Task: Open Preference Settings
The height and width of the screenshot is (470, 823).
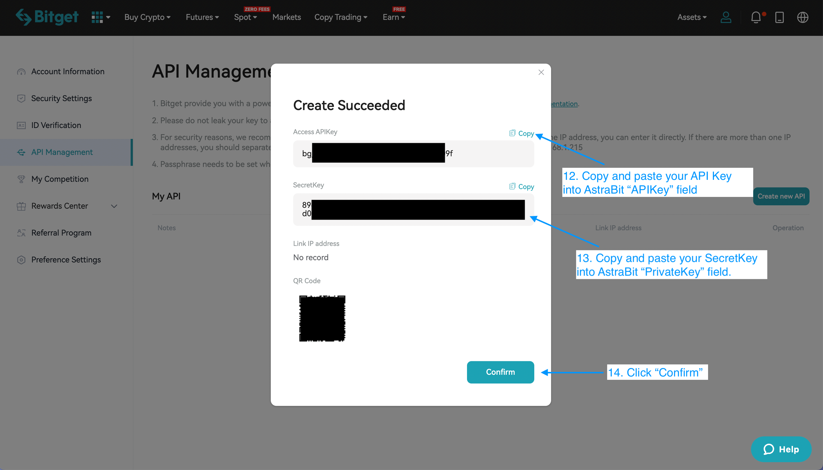Action: (66, 260)
